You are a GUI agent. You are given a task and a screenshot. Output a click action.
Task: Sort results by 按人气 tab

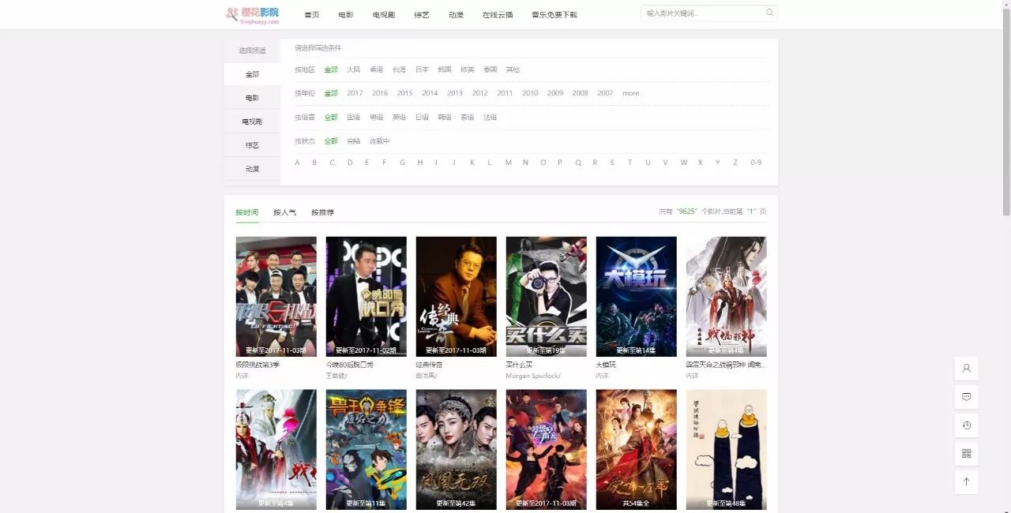point(284,212)
